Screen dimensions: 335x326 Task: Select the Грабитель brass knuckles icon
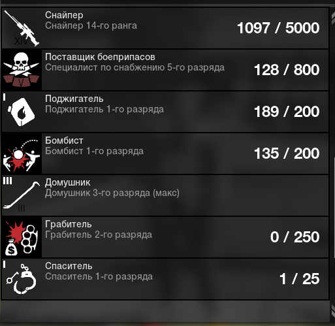(x=22, y=237)
